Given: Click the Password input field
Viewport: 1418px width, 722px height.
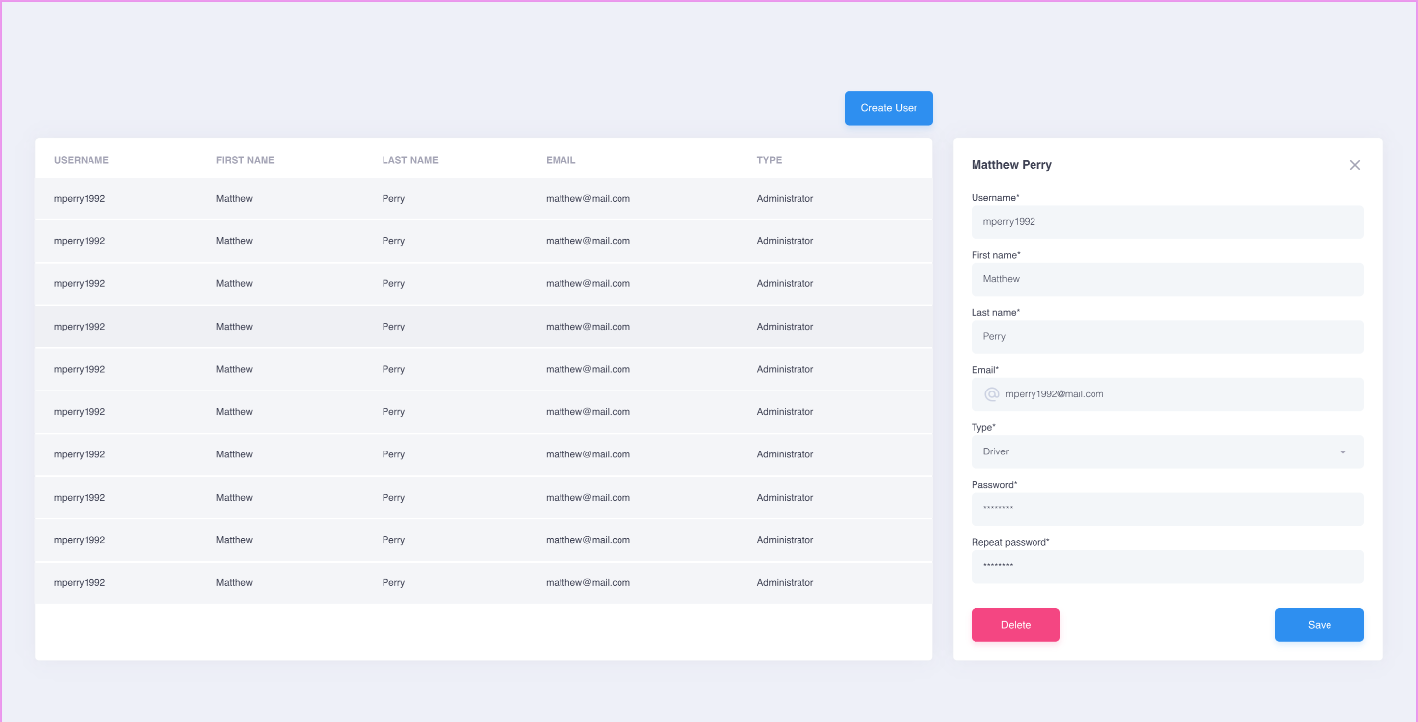Looking at the screenshot, I should (1167, 509).
